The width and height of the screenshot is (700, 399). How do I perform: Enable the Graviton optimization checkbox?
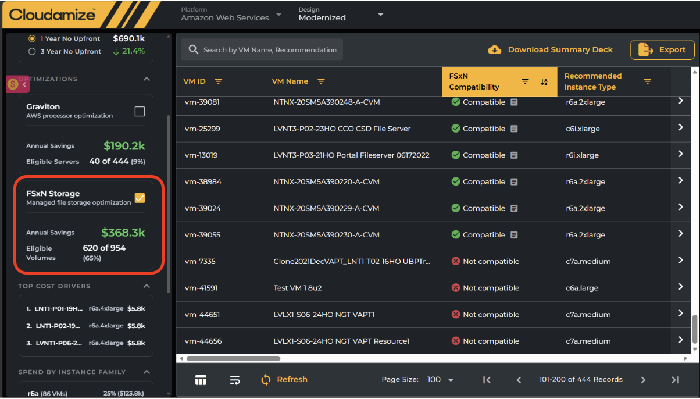click(140, 111)
